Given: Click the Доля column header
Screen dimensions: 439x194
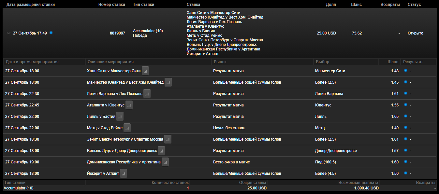Looking at the screenshot, I should coord(331,5).
